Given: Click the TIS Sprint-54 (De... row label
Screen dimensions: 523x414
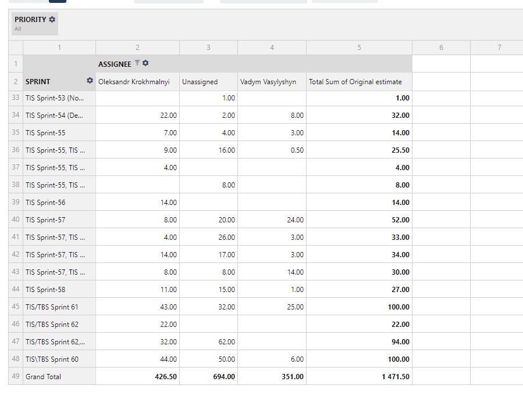Looking at the screenshot, I should click(59, 115).
